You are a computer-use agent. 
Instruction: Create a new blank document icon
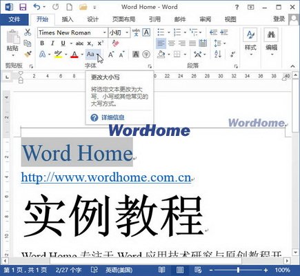[69, 7]
